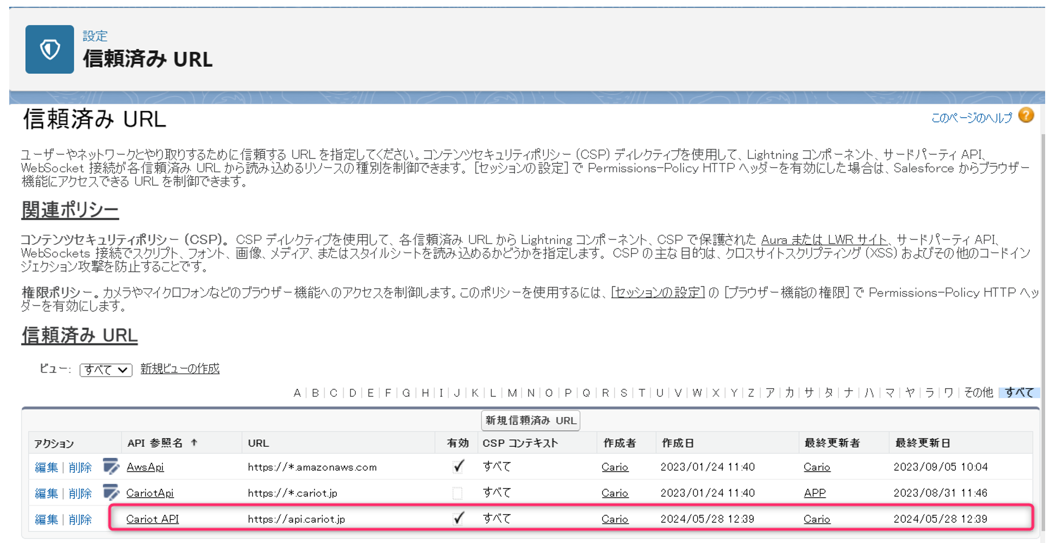Screen dimensions: 1051x543
Task: Click the sort arrow on API 参照名 column
Action: (x=194, y=442)
